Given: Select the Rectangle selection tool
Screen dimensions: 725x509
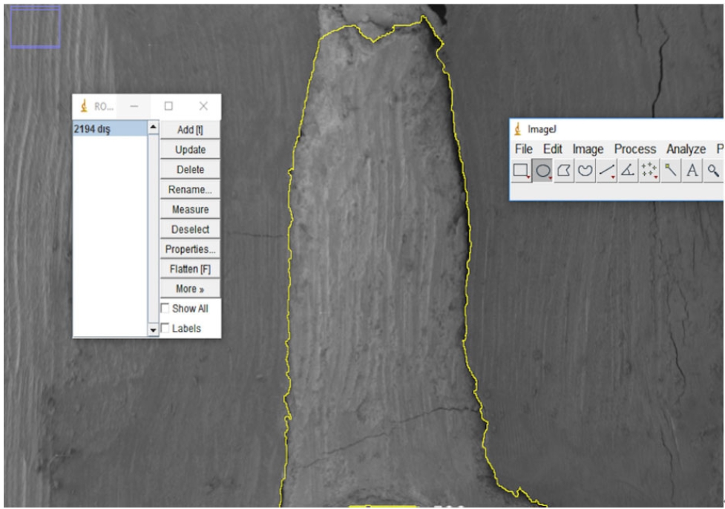Looking at the screenshot, I should click(521, 171).
